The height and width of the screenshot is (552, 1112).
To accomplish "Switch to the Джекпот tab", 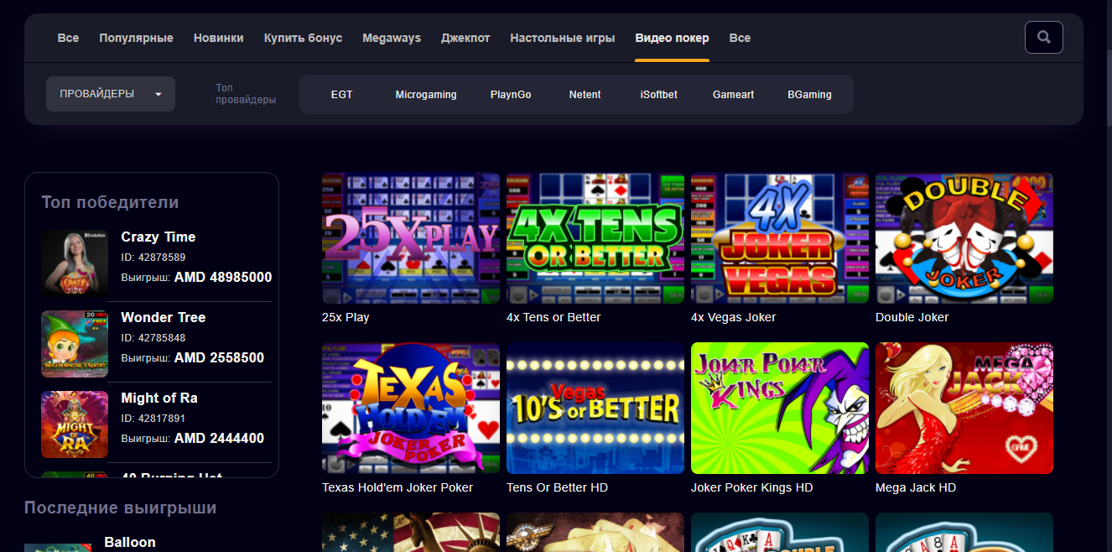I will [x=465, y=38].
